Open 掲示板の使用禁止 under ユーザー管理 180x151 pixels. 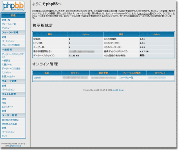(10, 120)
